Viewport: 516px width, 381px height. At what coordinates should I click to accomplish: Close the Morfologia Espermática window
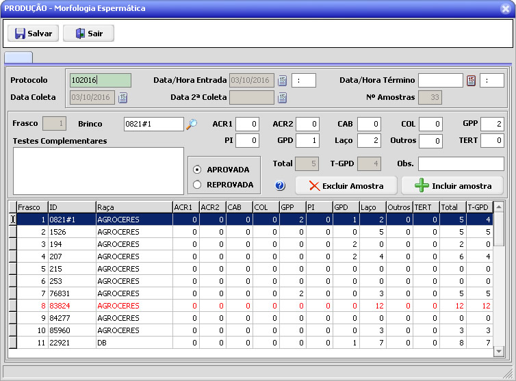click(506, 8)
